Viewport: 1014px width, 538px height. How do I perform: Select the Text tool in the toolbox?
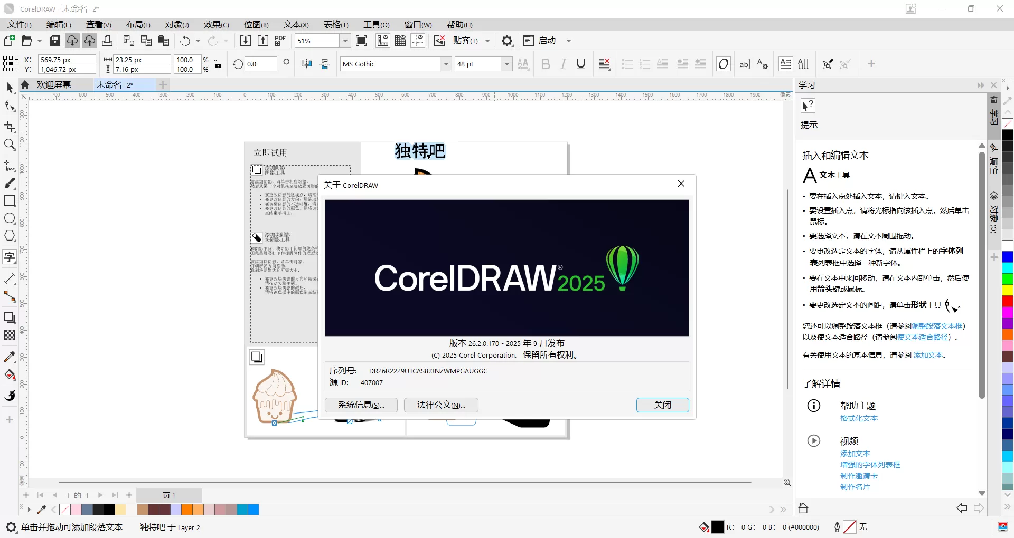[10, 257]
